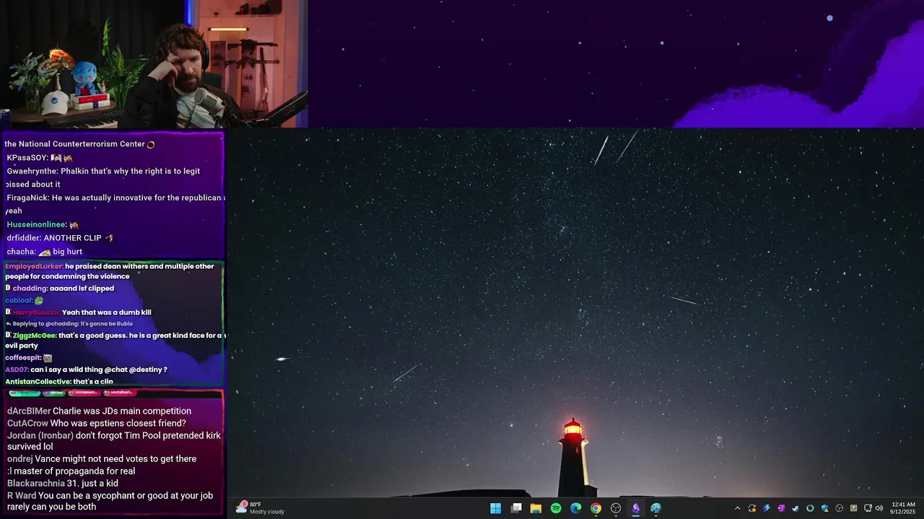Screen dimensions: 924x519
Task: Open network settings from the tray
Action: (x=868, y=508)
